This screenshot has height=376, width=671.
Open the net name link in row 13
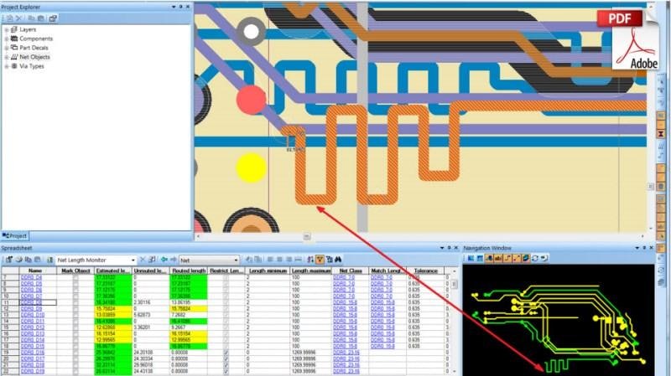tap(33, 315)
